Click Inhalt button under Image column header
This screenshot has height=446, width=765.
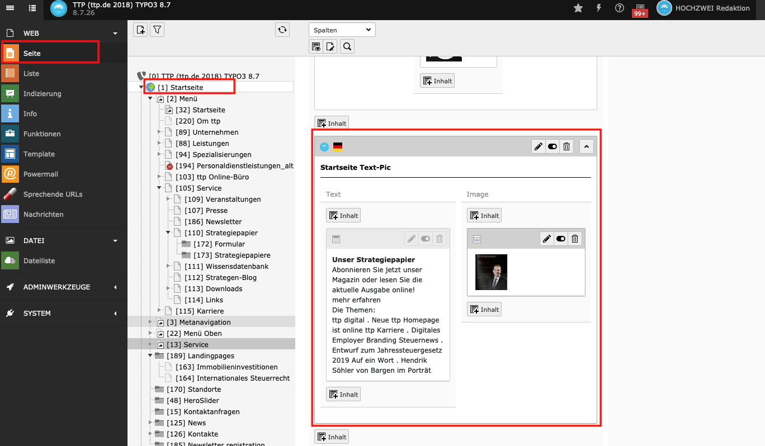pyautogui.click(x=484, y=215)
